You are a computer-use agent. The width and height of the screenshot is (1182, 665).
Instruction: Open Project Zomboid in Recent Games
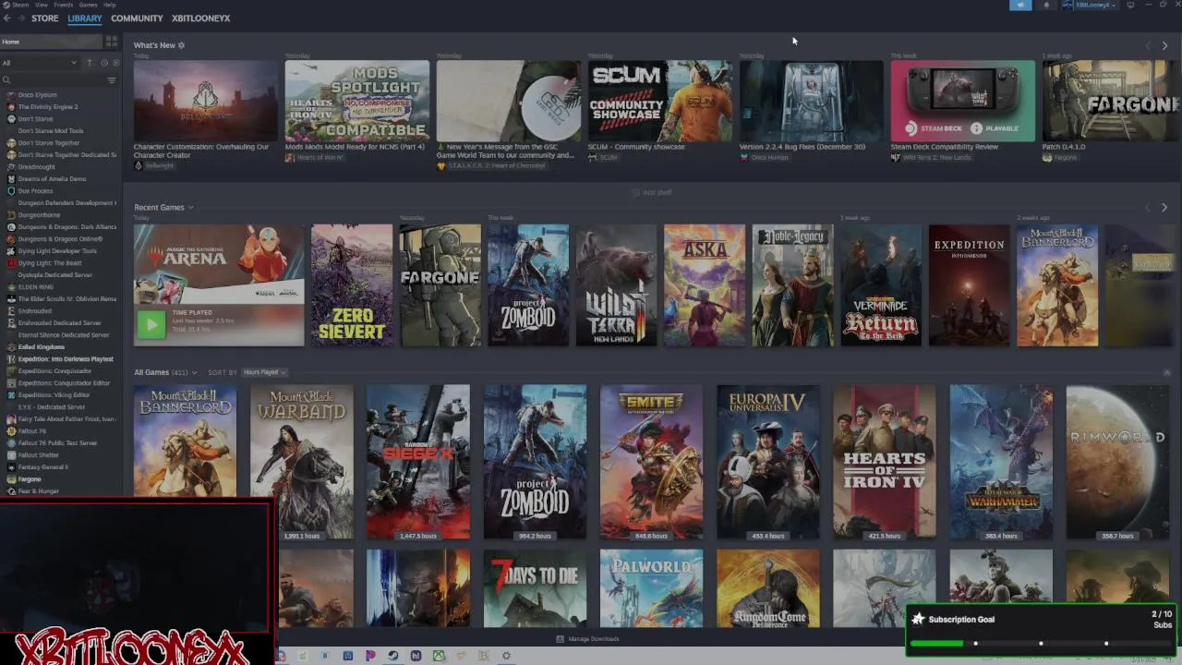click(528, 285)
